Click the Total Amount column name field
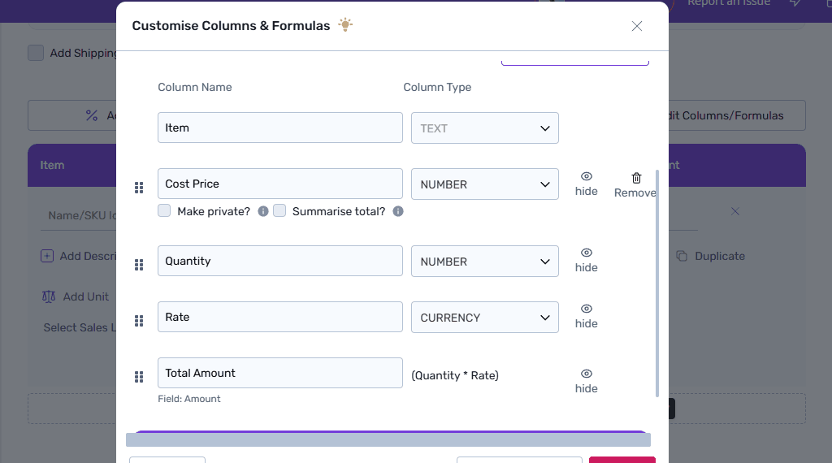832x463 pixels. (x=280, y=373)
